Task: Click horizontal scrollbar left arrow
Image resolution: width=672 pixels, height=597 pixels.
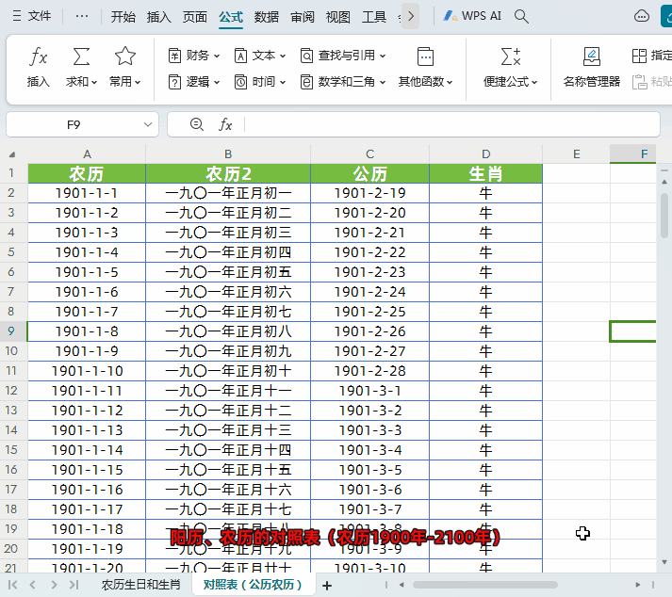Action: (x=402, y=585)
